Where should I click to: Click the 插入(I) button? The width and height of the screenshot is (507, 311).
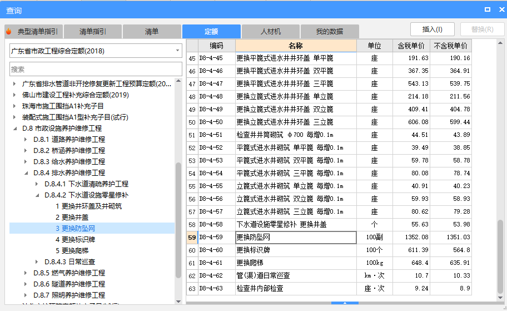433,29
